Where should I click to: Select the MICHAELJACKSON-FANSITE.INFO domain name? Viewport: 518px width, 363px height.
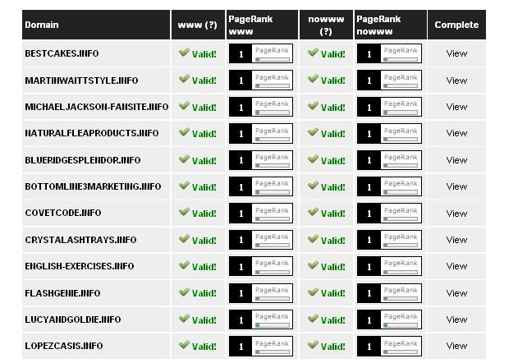[97, 107]
